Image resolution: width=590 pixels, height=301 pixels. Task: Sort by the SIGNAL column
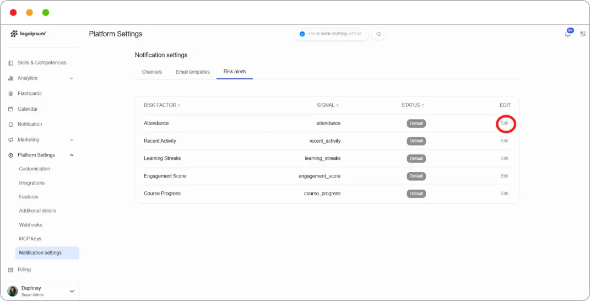[328, 105]
